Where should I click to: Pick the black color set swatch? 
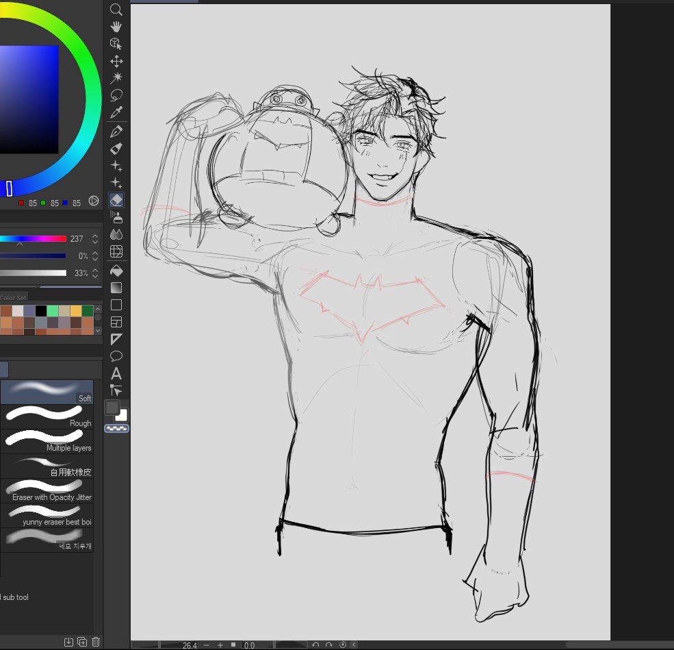[x=41, y=310]
